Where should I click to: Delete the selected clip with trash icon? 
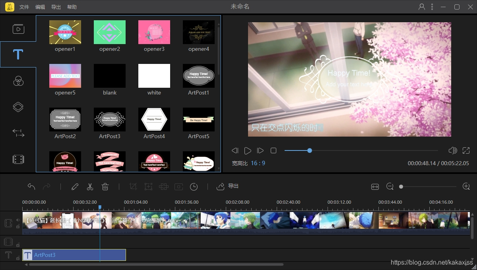105,186
